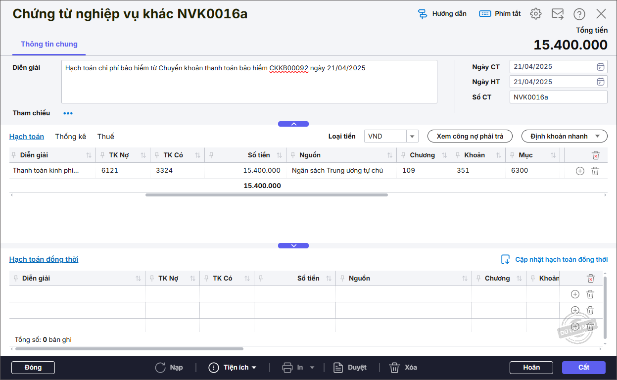Add row after 6121 entry

point(580,171)
